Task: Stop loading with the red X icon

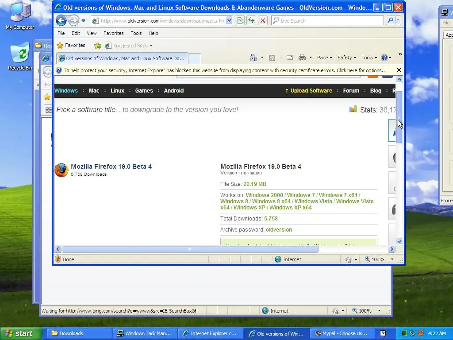Action: pos(263,20)
